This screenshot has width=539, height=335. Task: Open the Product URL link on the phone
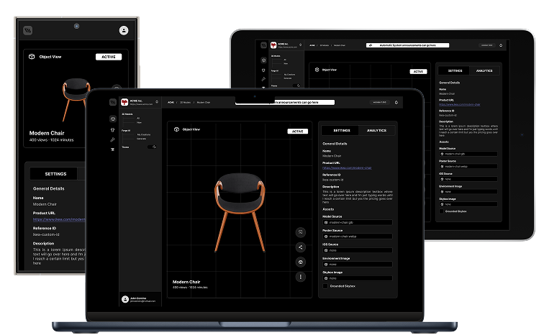[59, 219]
